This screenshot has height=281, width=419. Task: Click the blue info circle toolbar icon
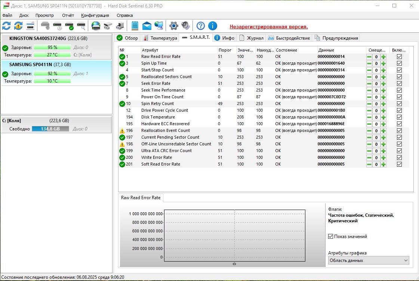[x=213, y=26]
